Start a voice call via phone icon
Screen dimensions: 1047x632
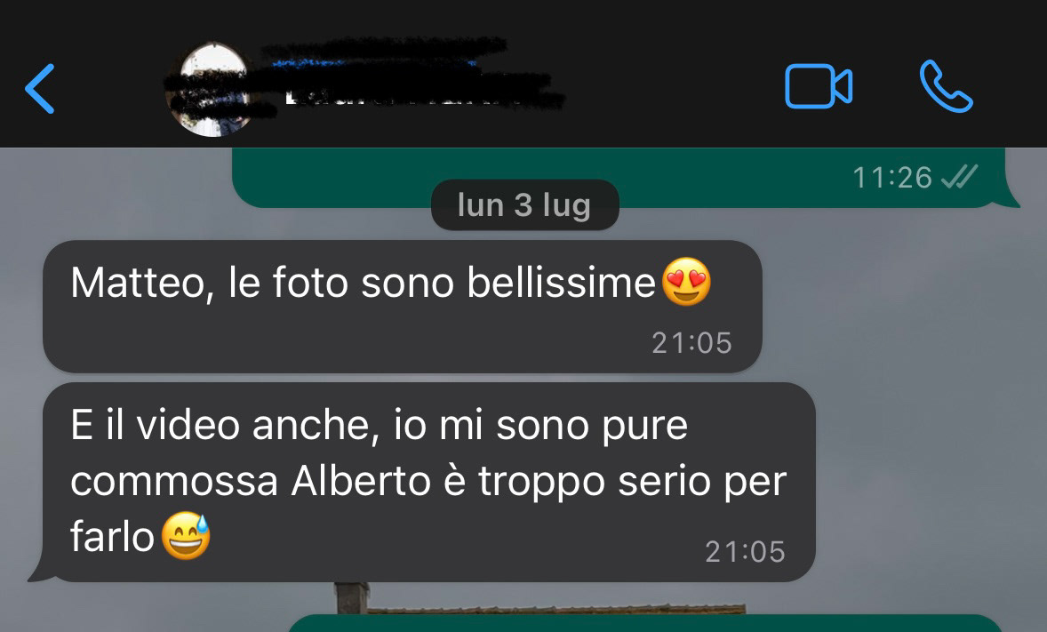(947, 86)
